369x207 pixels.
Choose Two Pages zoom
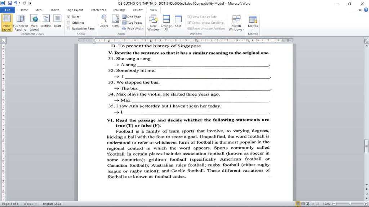[x=132, y=23]
